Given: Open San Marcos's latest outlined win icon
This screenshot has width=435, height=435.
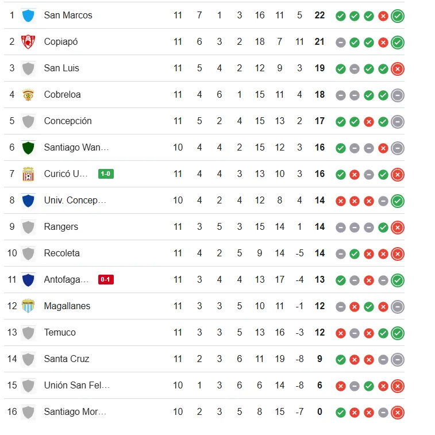Looking at the screenshot, I should click(397, 16).
